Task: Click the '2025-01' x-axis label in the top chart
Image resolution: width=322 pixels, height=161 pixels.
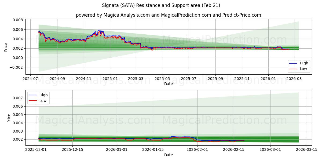Action: (x=110, y=79)
